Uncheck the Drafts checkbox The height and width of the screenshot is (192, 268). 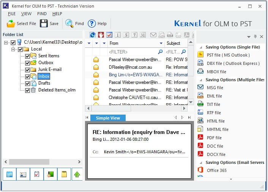tap(27, 83)
